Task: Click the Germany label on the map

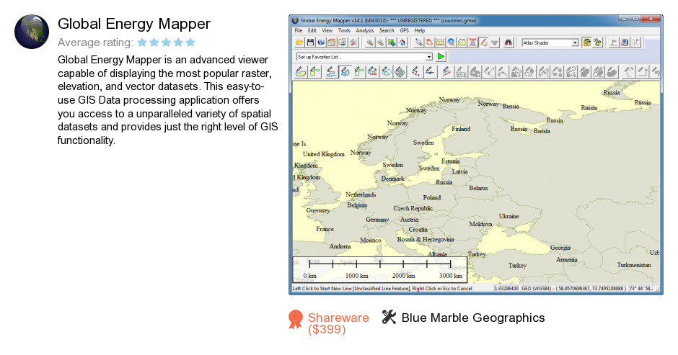Action: point(377,220)
